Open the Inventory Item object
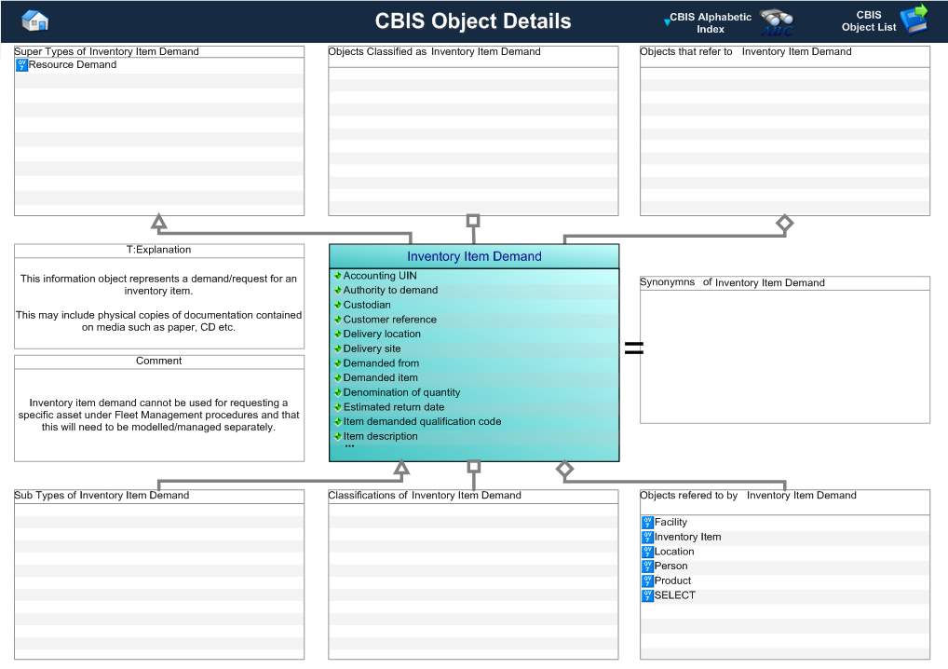Image resolution: width=948 pixels, height=669 pixels. coord(687,537)
